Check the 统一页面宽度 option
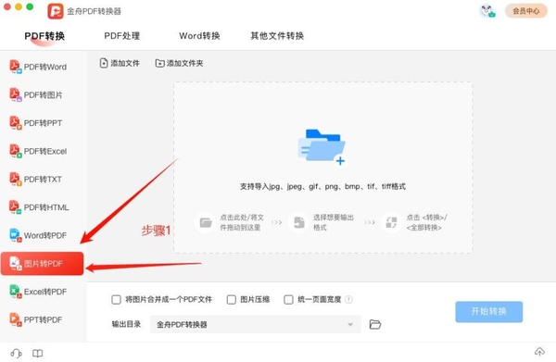 [288, 300]
